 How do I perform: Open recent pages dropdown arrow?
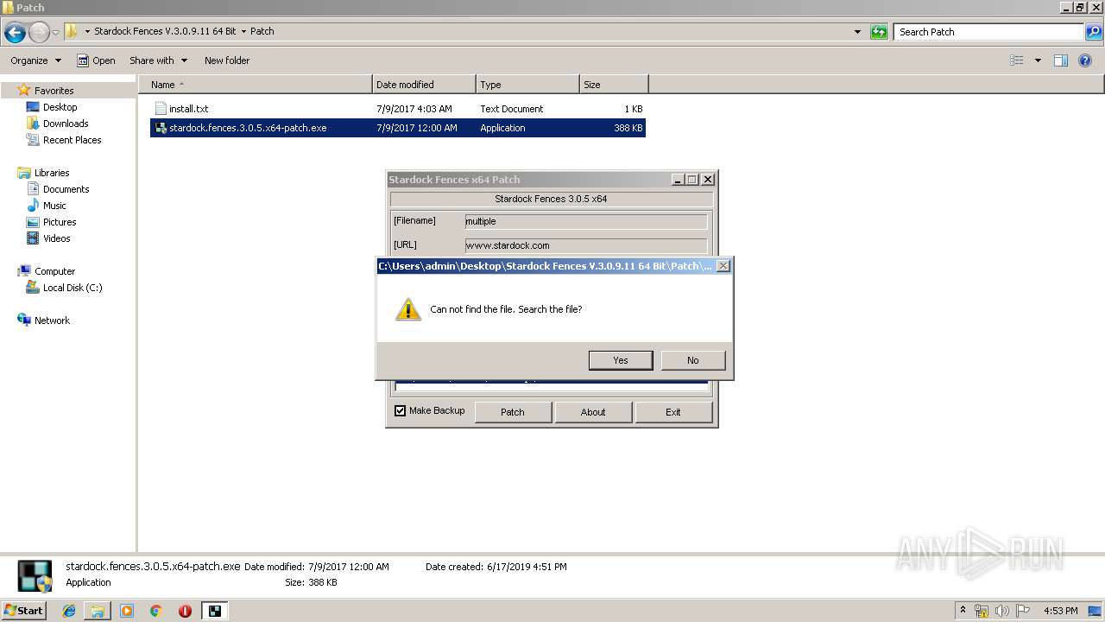point(56,33)
